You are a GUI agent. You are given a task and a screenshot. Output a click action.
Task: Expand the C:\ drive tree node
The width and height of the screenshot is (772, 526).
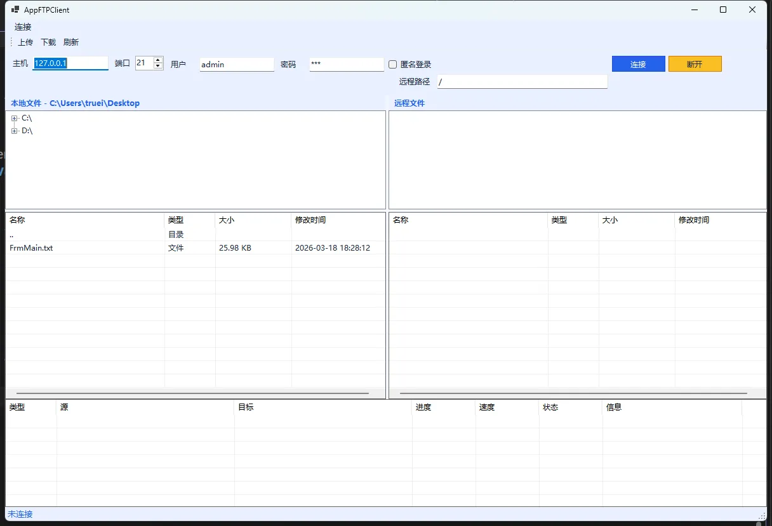click(x=15, y=118)
